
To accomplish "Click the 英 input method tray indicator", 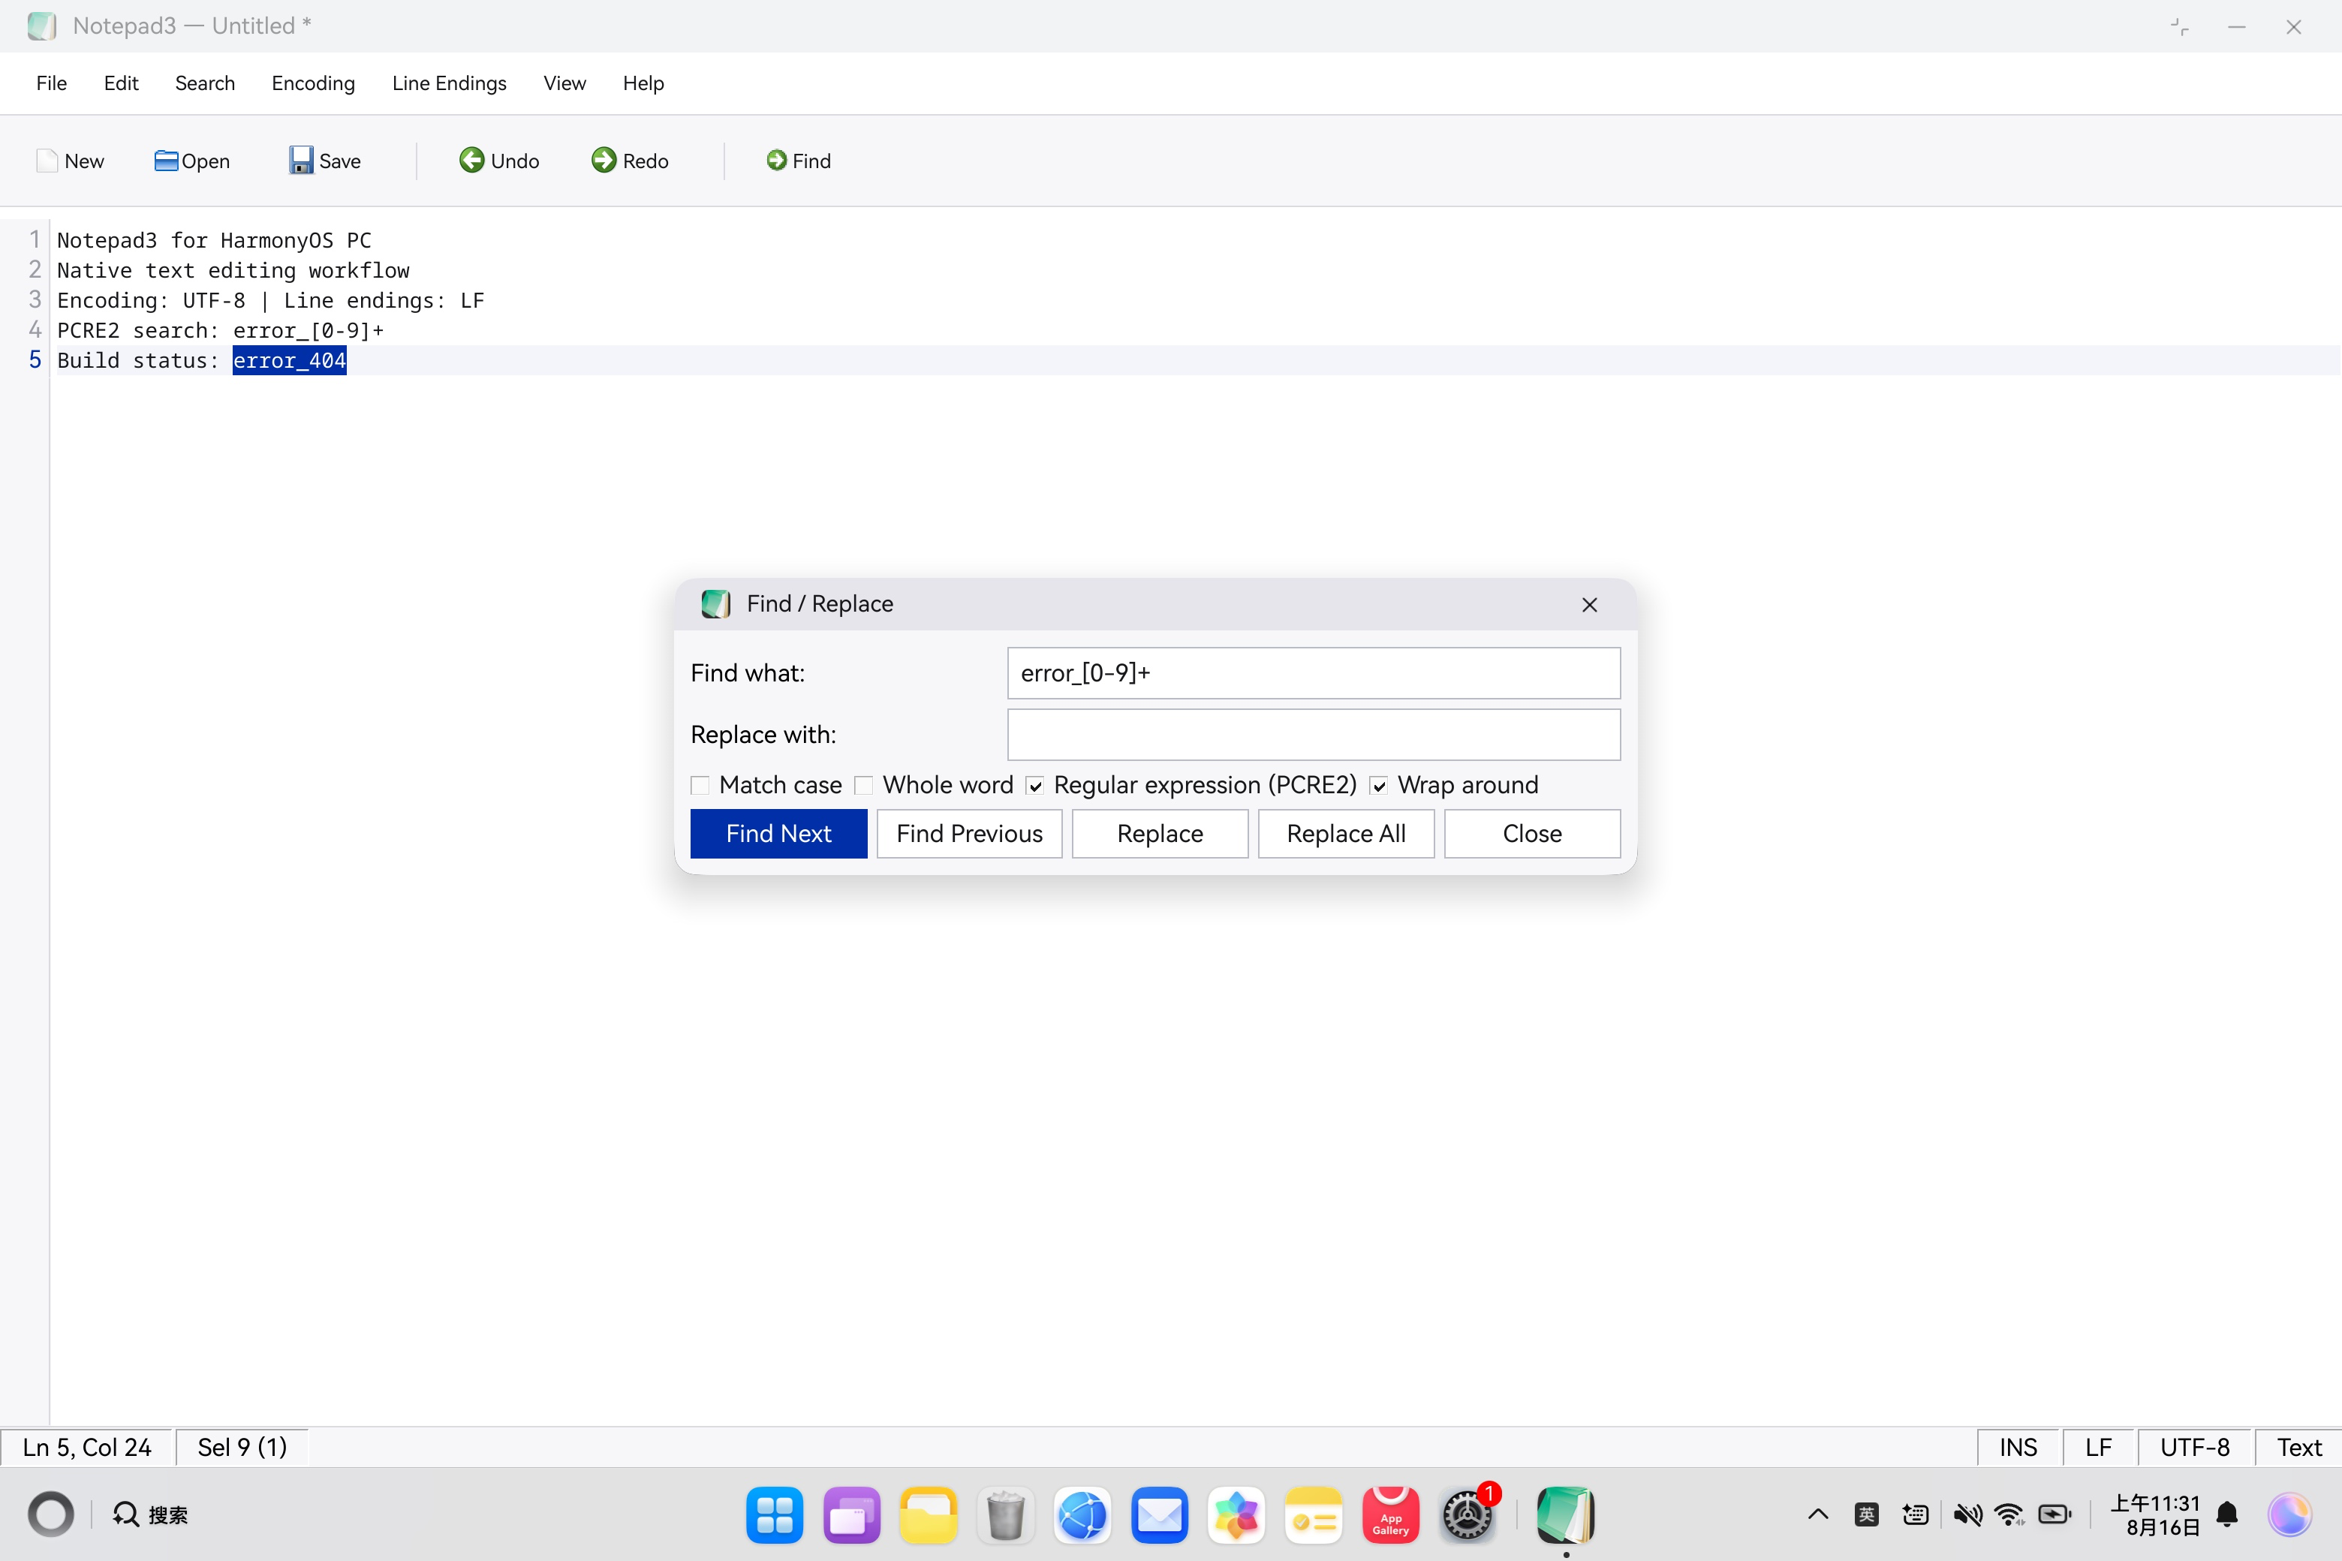I will tap(1867, 1515).
